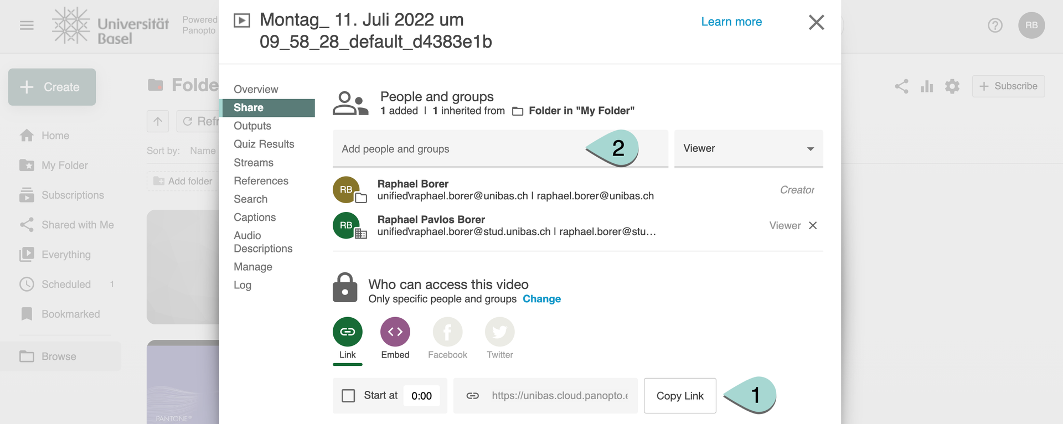Open the folder statistics bar chart icon
The width and height of the screenshot is (1063, 424).
click(x=927, y=86)
